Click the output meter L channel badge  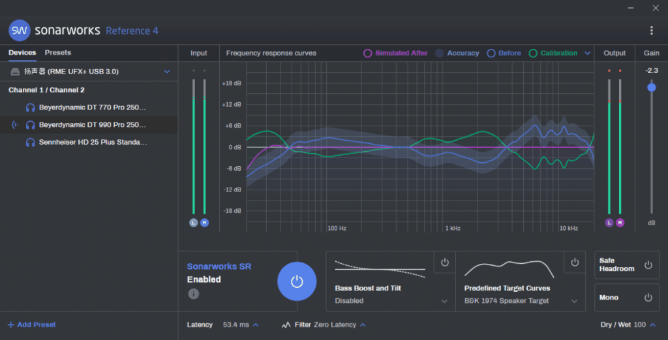(609, 223)
